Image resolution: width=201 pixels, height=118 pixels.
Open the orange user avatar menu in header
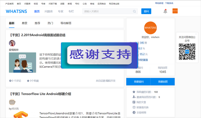(175, 11)
